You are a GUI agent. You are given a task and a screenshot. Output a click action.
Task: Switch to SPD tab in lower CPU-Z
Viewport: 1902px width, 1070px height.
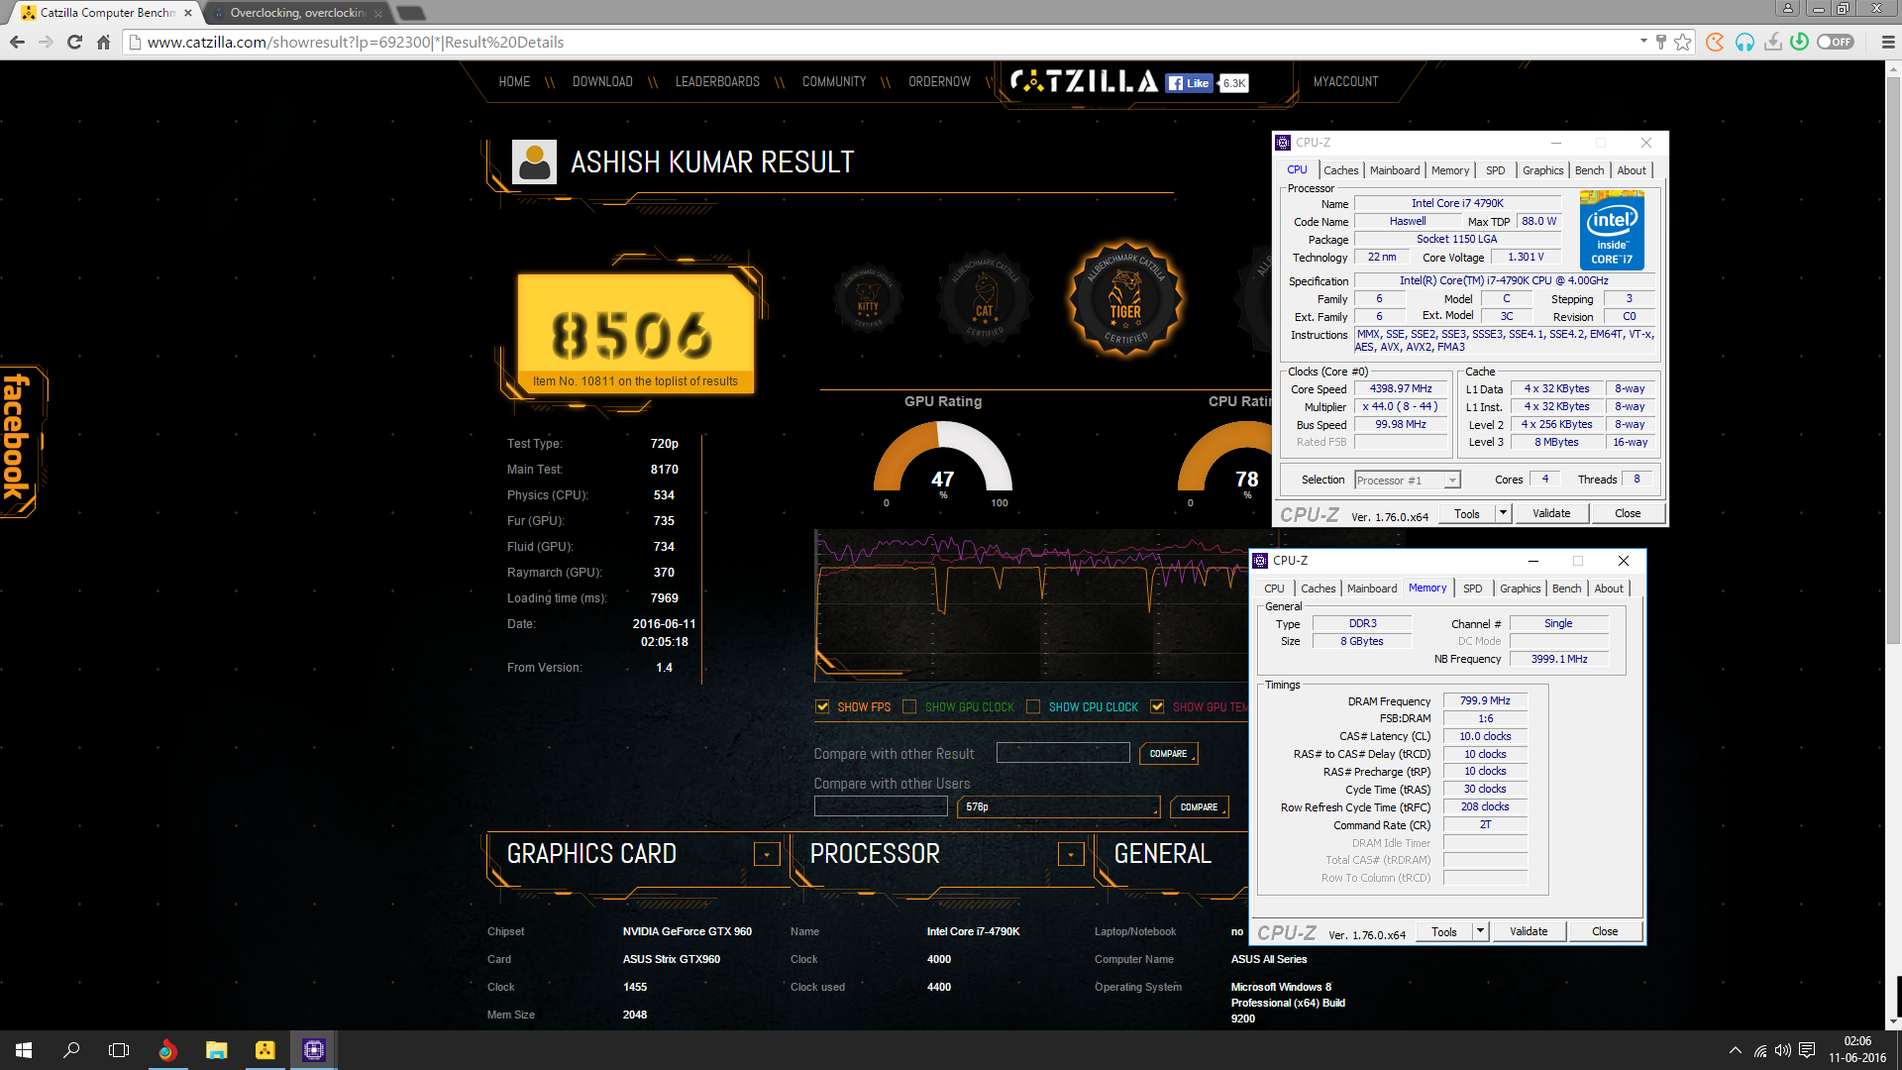click(x=1473, y=588)
